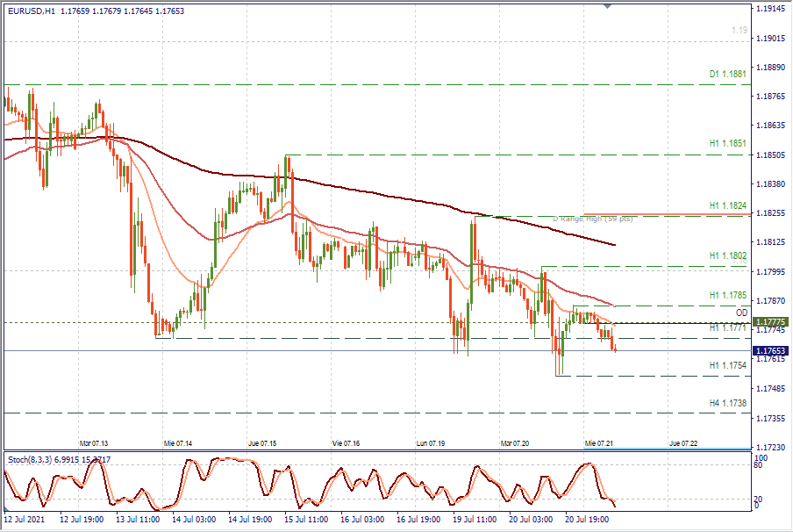Click the 1.17355 value on price axis

click(x=771, y=418)
